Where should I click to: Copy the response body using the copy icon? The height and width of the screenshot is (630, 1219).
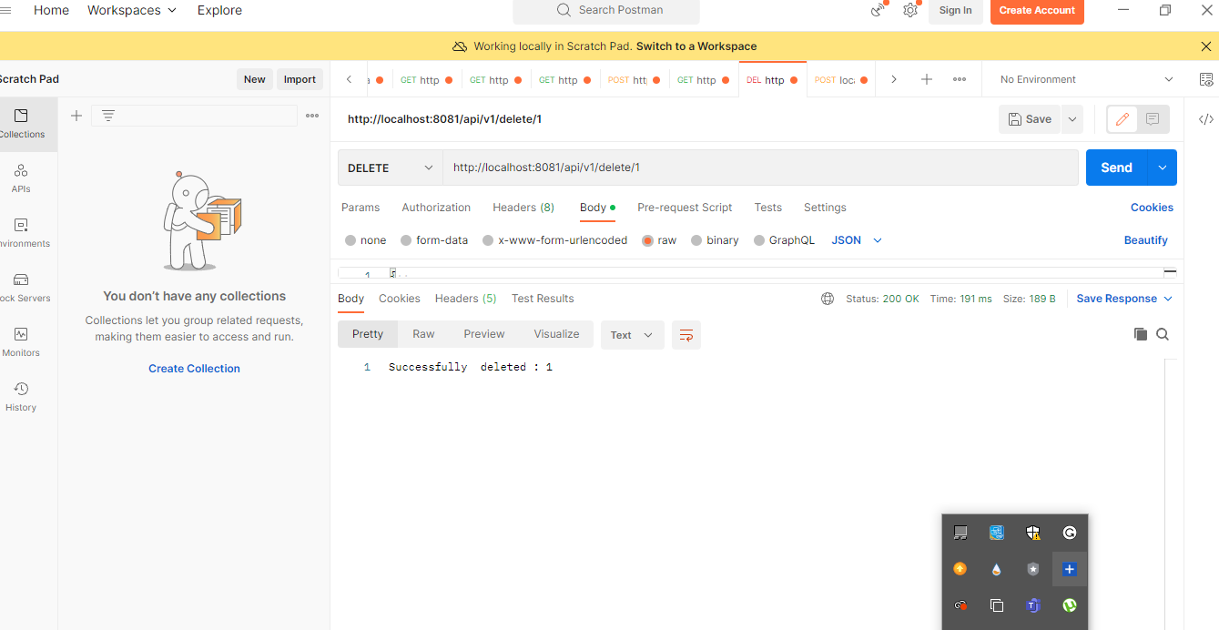(1141, 334)
